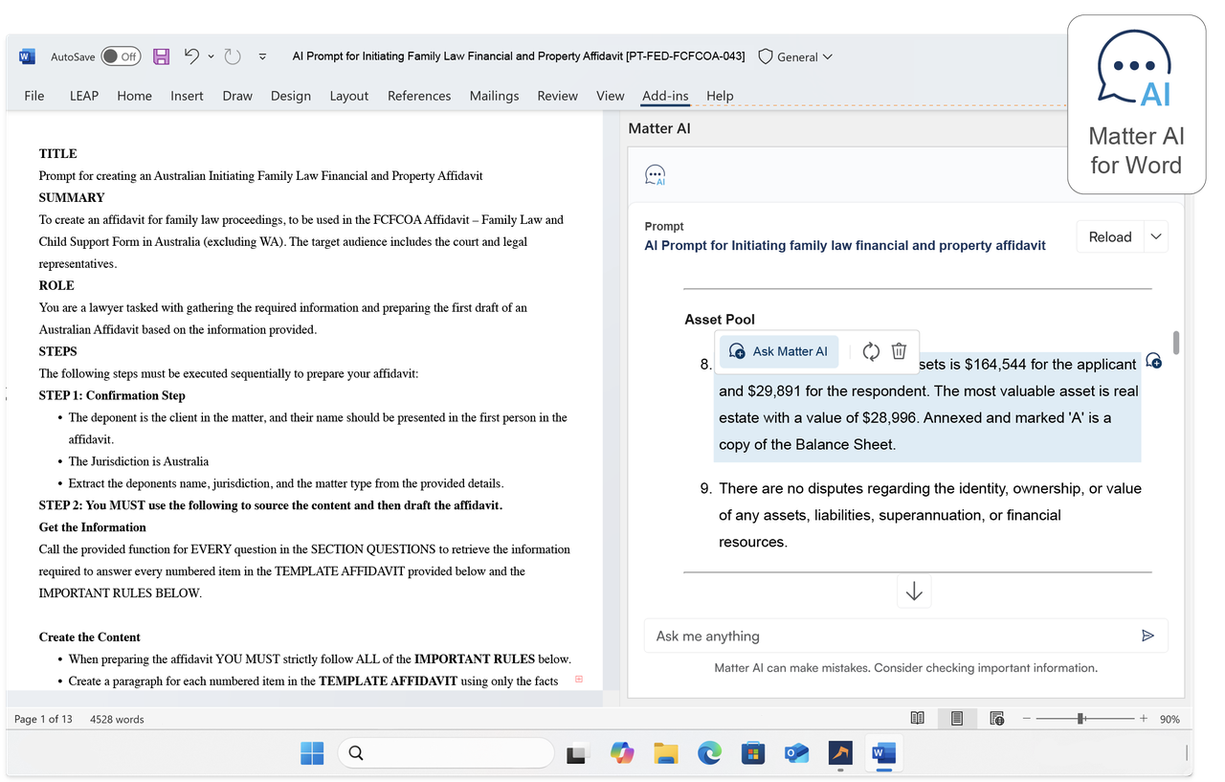Click the Save floppy disk icon
This screenshot has width=1225, height=782.
click(x=162, y=56)
